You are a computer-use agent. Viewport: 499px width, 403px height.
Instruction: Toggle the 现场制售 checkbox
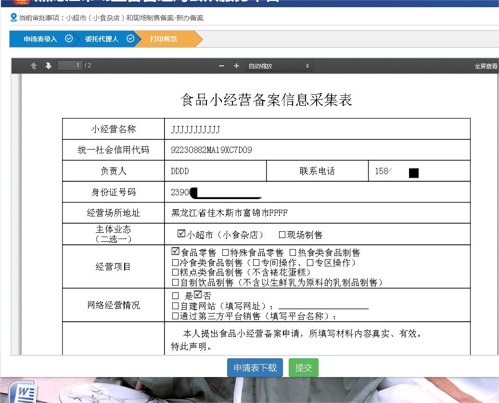[282, 235]
